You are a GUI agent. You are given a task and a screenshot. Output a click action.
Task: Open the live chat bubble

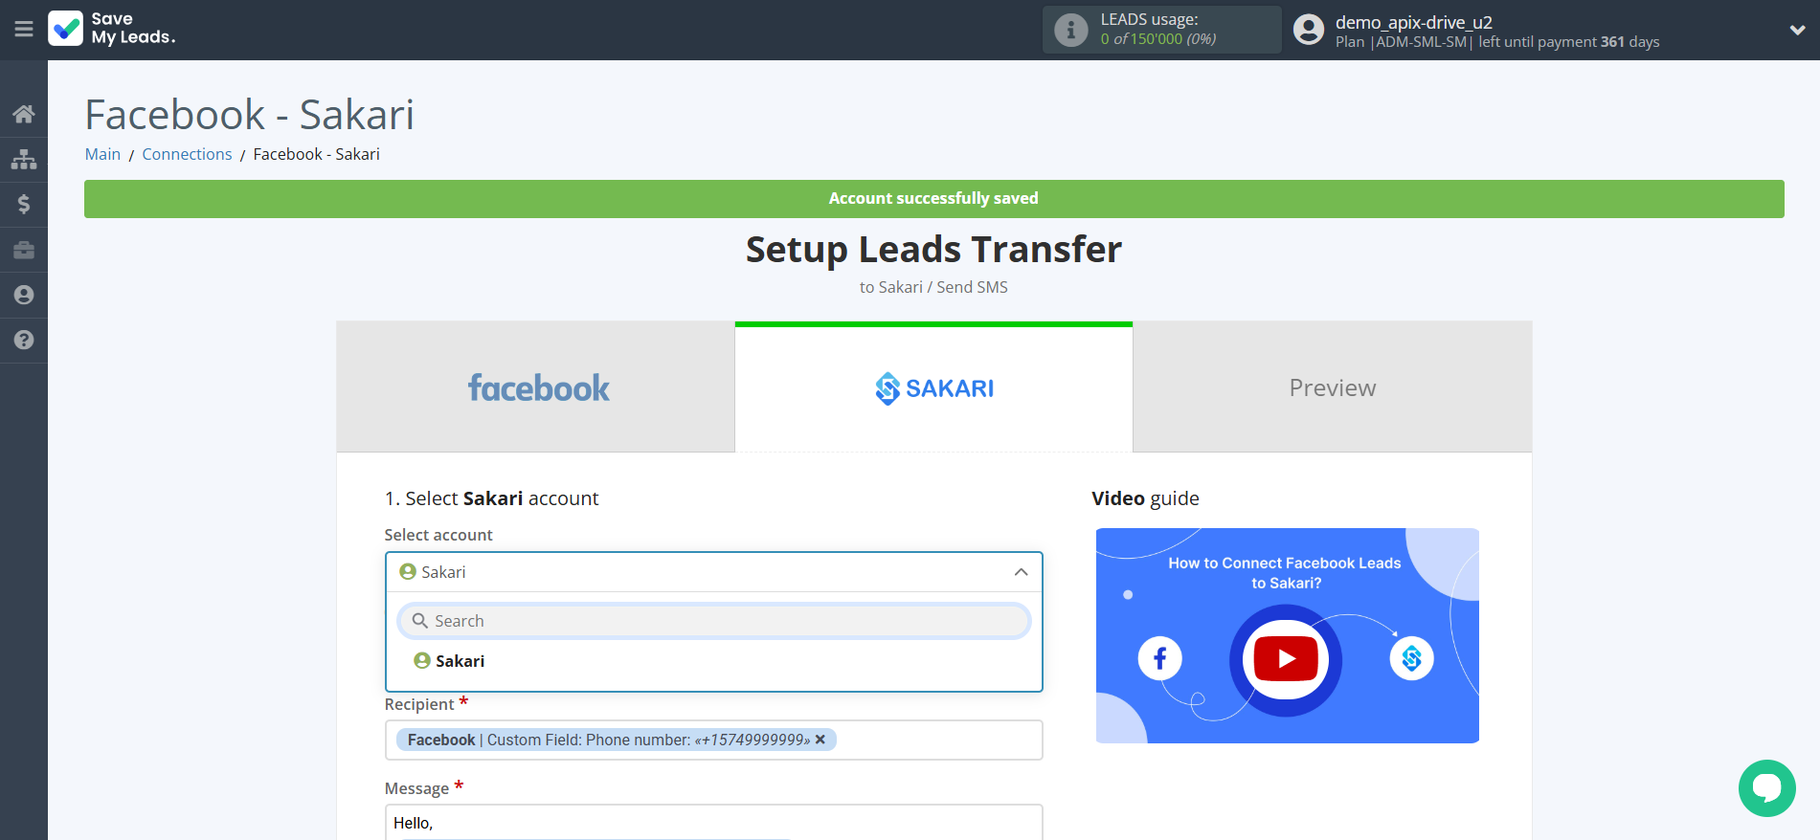1766,787
